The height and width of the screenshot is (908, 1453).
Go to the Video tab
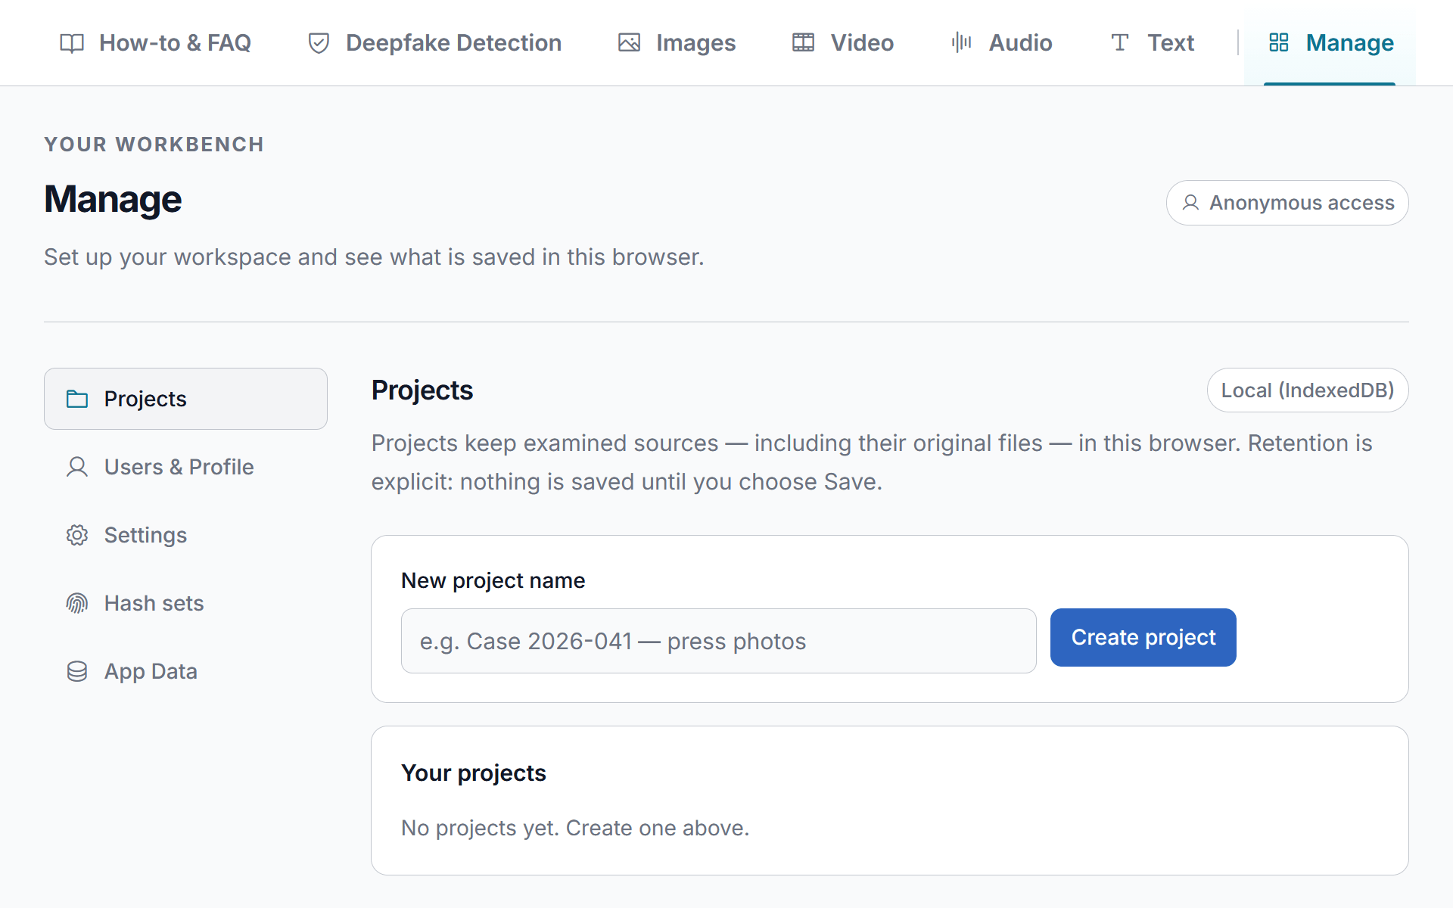tap(843, 42)
